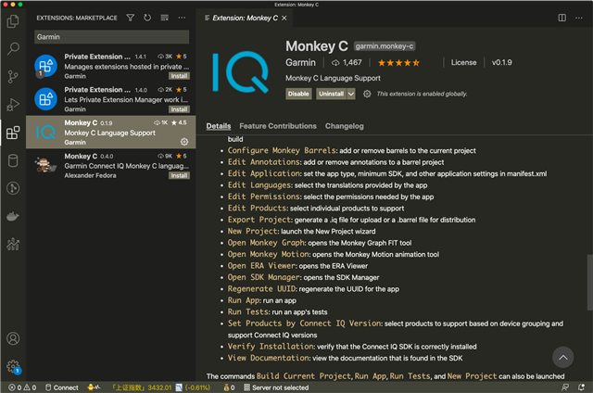Click the scroll-to-top round arrow button
This screenshot has height=393, width=593.
(x=562, y=358)
